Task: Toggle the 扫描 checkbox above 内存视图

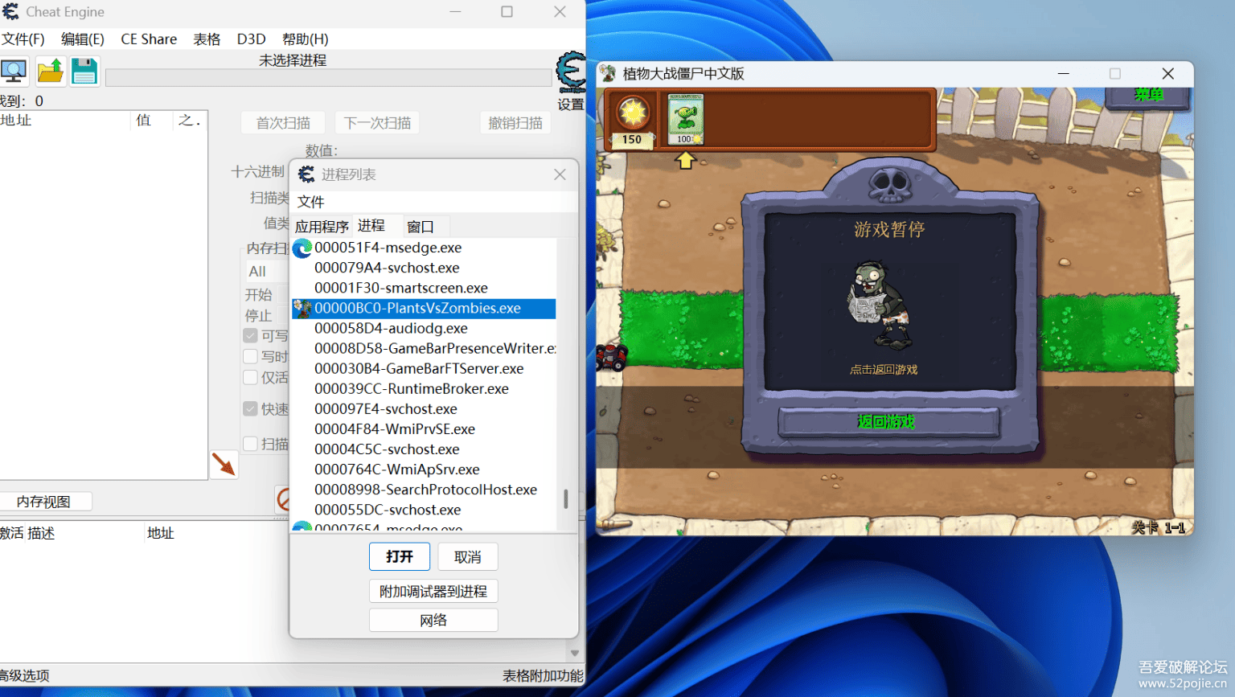Action: coord(251,444)
